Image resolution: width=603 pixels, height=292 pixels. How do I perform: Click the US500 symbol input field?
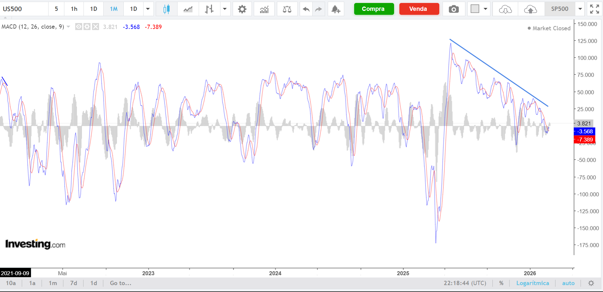click(x=24, y=9)
